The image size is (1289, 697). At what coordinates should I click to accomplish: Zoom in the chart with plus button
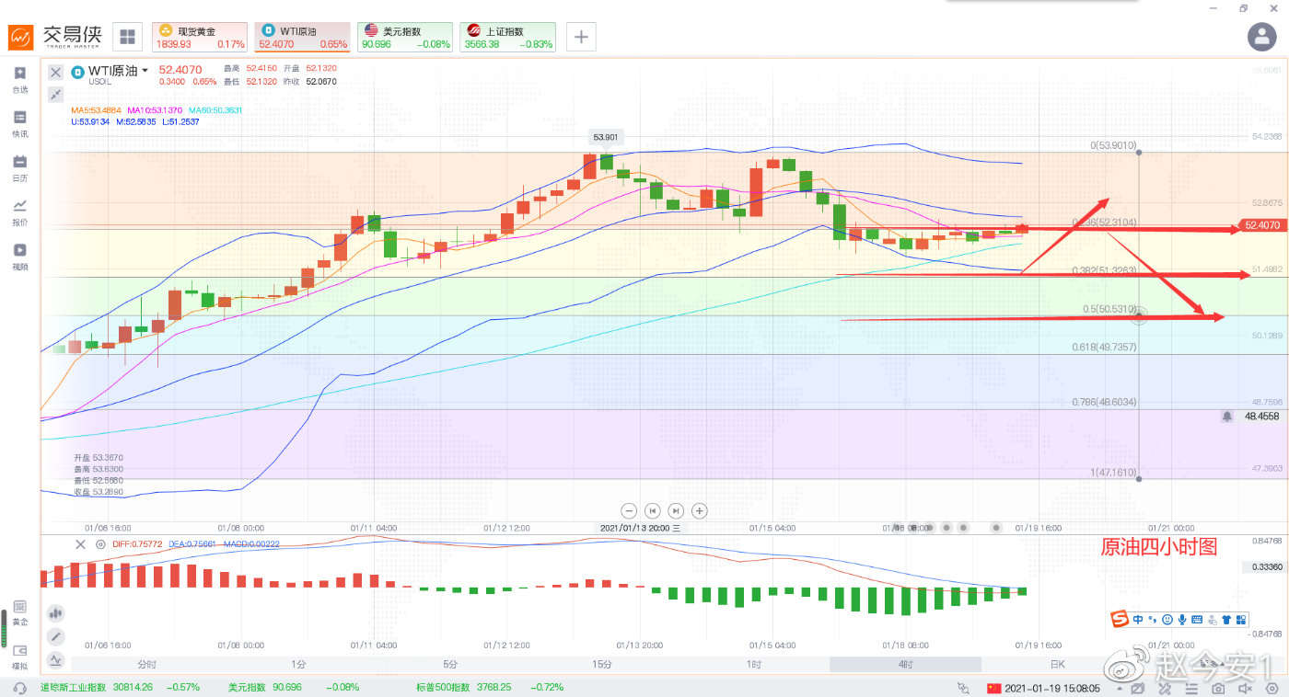[700, 510]
